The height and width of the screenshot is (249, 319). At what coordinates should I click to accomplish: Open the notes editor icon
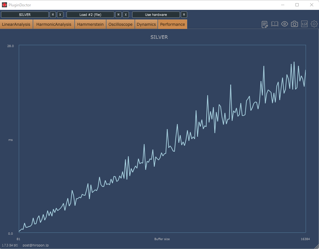click(265, 24)
